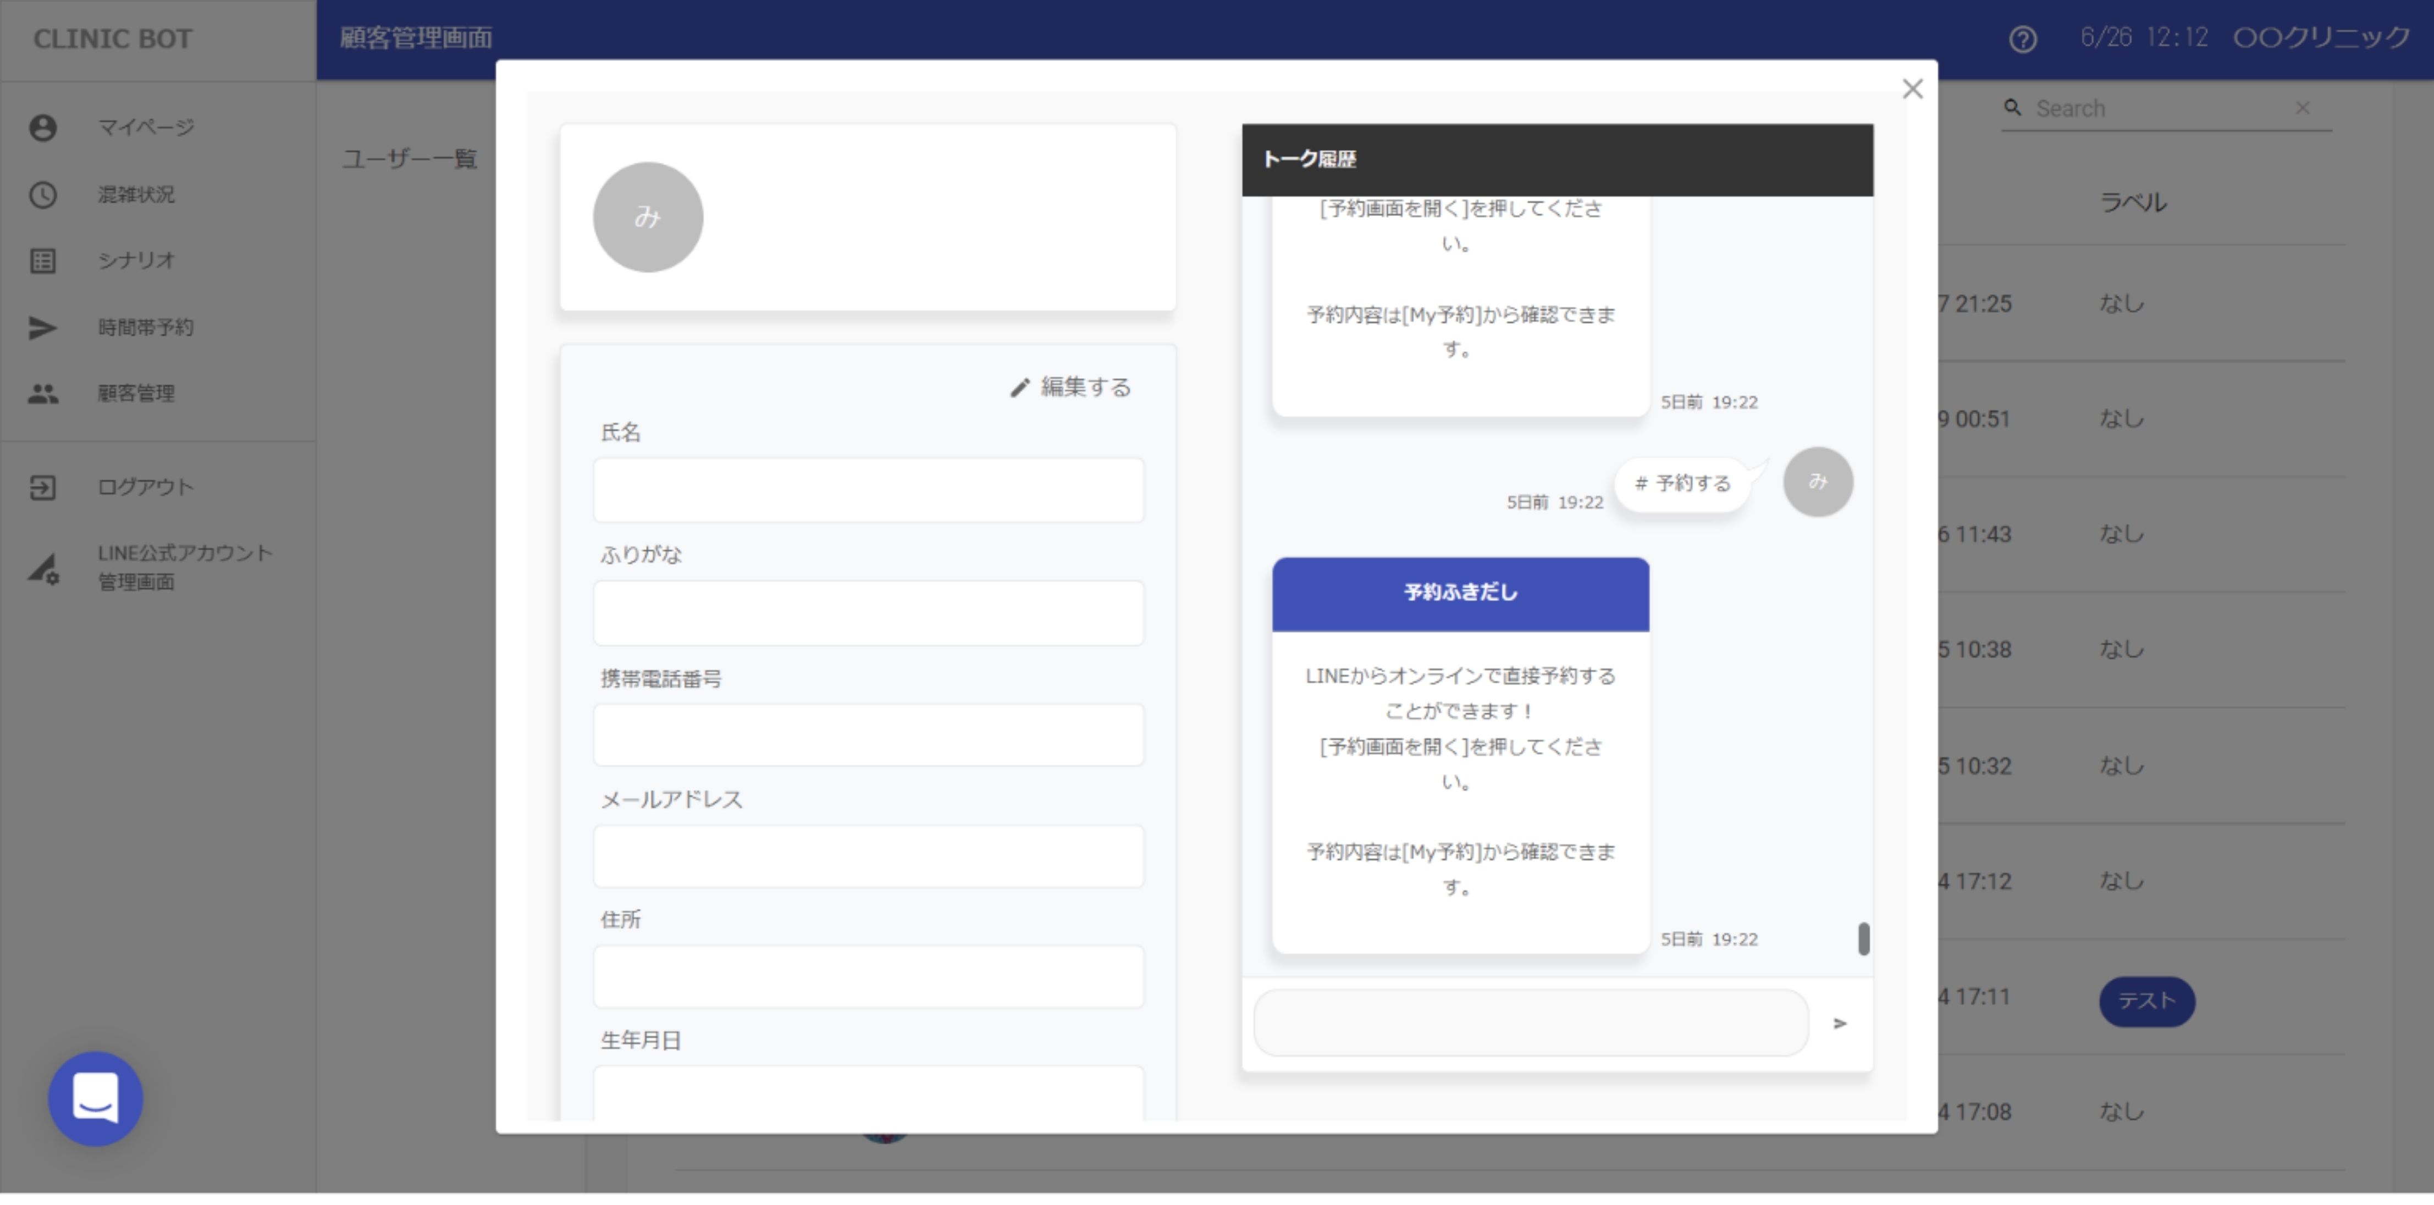2434x1205 pixels.
Task: Open LINE公式アカウント管理画面 link
Action: pyautogui.click(x=184, y=567)
